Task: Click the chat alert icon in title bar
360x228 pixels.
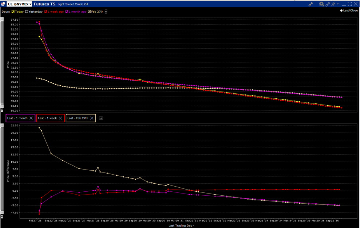Action: pos(321,4)
